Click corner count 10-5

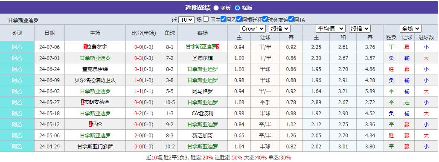[x=170, y=102]
